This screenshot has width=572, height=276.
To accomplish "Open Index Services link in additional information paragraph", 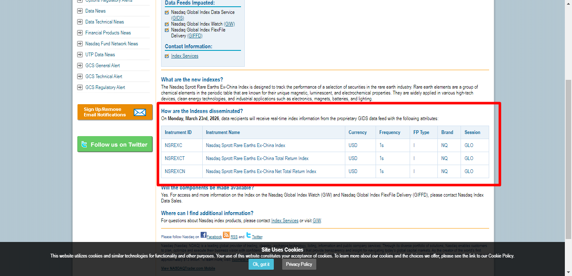I will [x=285, y=221].
